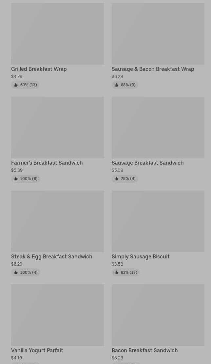
Task: Click thumbs-up icon under Sausage Breakfast Sandwich
Action: coord(116,179)
